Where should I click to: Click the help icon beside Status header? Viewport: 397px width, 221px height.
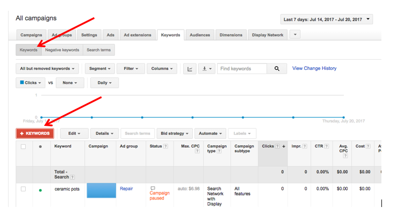165,146
